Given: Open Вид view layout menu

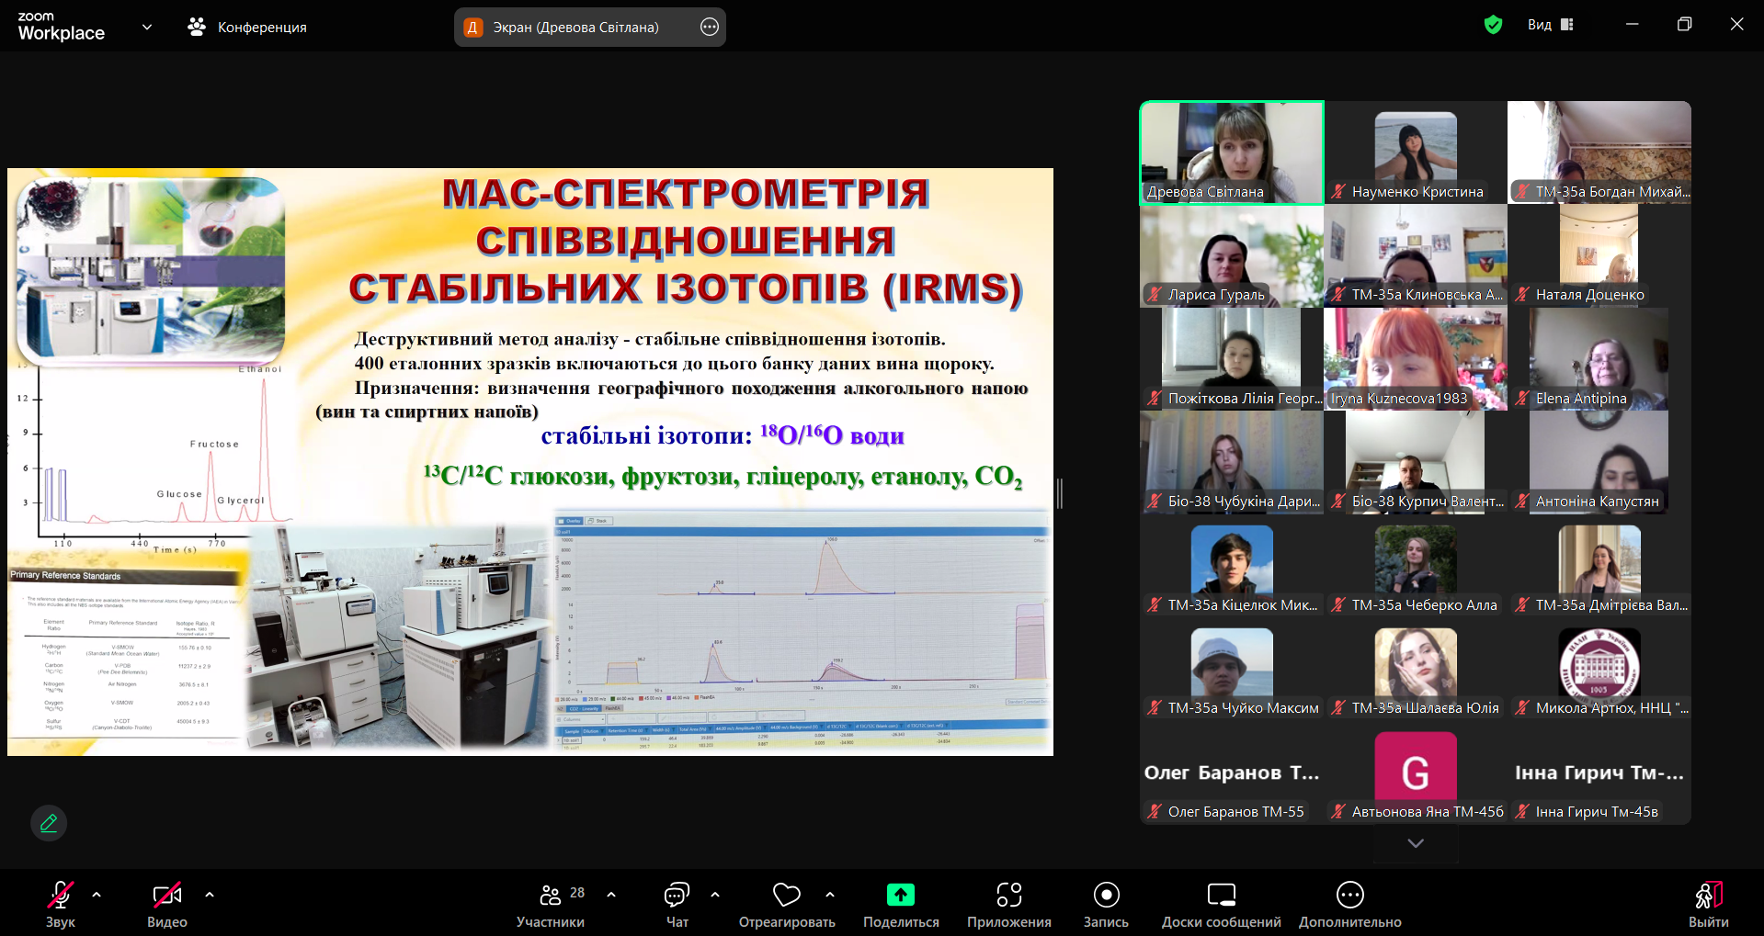Looking at the screenshot, I should click(1551, 25).
